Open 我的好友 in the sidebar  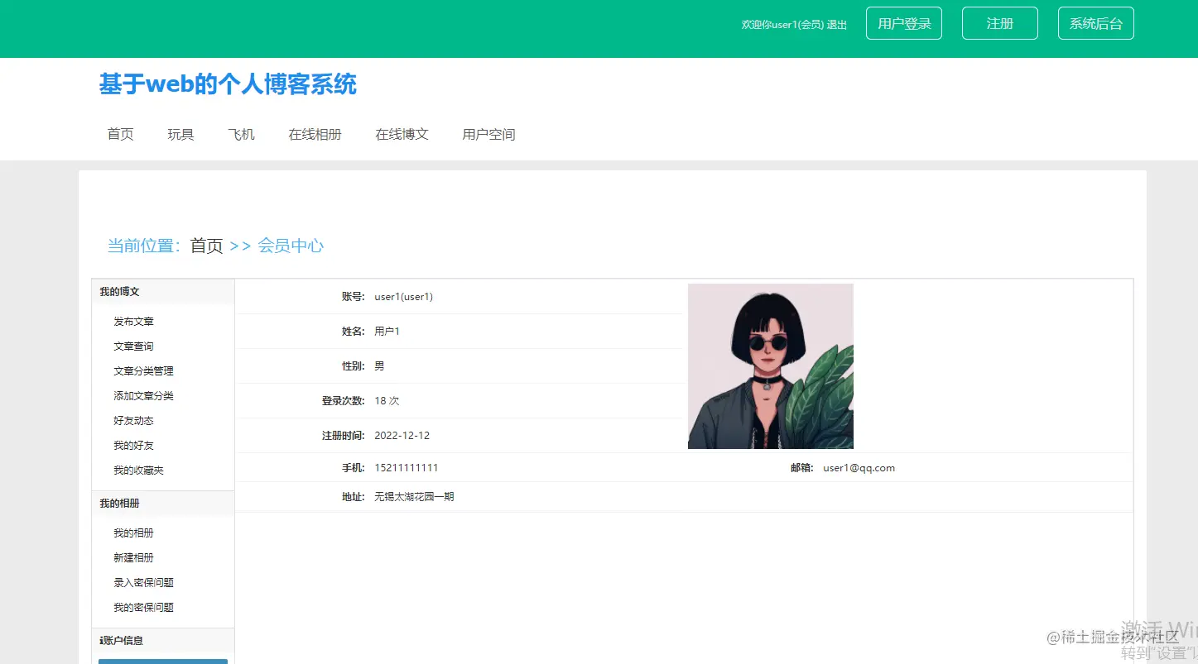coord(134,446)
